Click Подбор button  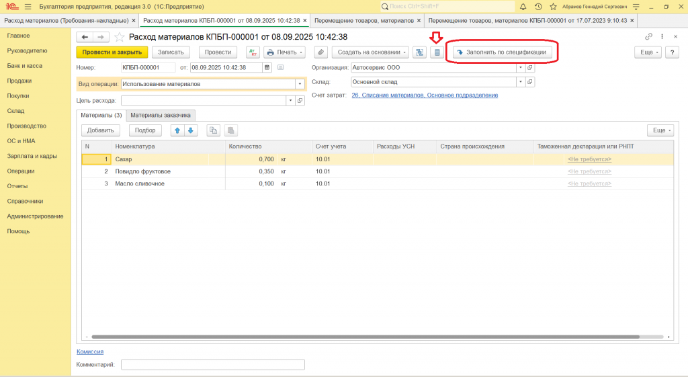(x=145, y=130)
